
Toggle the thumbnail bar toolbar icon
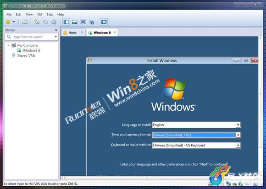click(75, 22)
